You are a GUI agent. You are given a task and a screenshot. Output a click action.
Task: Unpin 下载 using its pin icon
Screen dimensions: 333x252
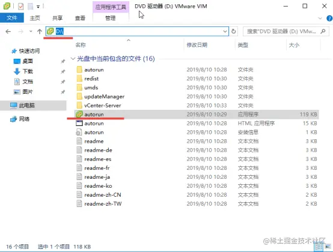(63, 71)
